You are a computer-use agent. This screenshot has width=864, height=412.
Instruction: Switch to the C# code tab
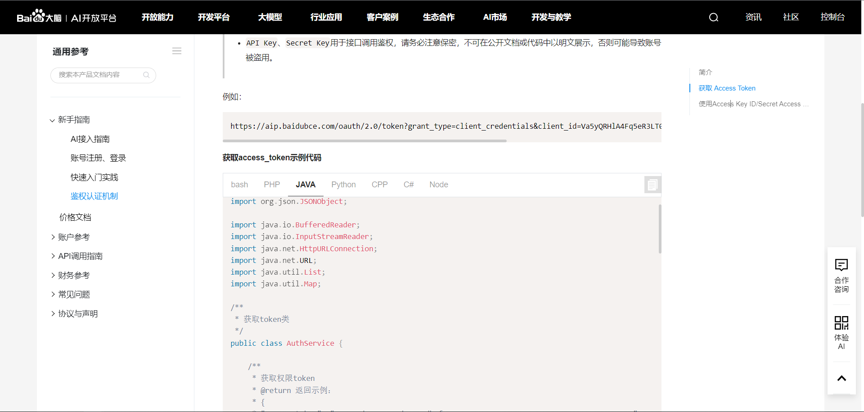pos(409,185)
